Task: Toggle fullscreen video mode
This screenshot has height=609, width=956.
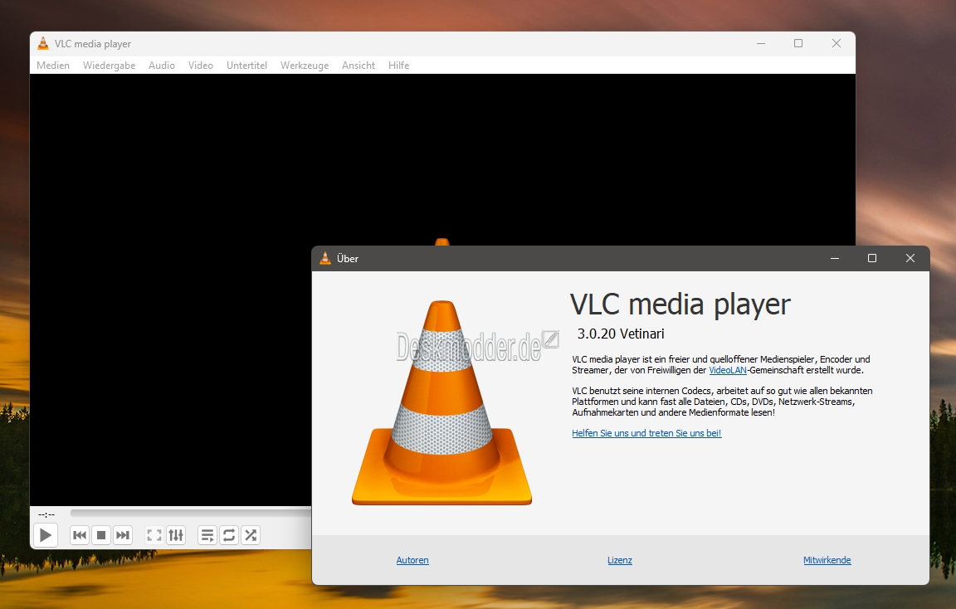Action: (x=154, y=535)
